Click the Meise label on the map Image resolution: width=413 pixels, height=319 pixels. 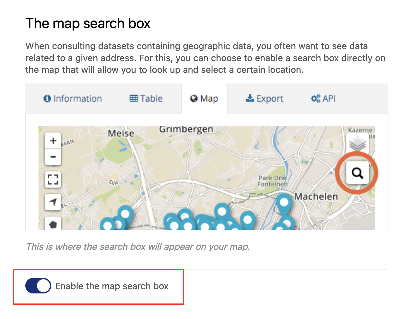(121, 133)
